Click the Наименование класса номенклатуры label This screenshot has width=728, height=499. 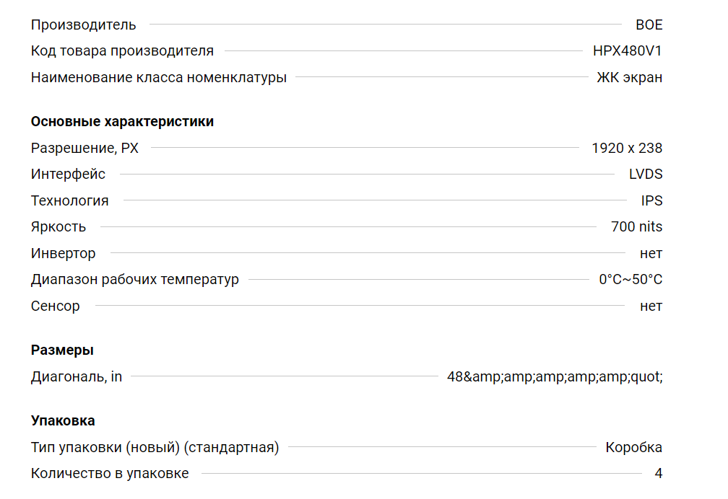pos(159,77)
